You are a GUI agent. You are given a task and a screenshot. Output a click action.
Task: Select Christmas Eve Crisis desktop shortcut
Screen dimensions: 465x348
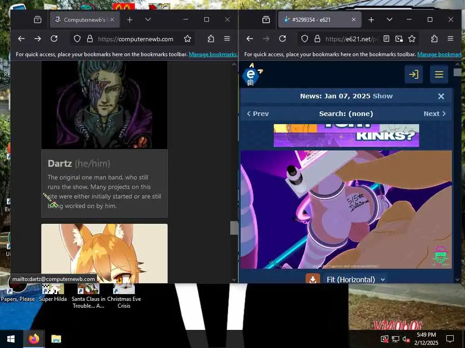tap(124, 296)
